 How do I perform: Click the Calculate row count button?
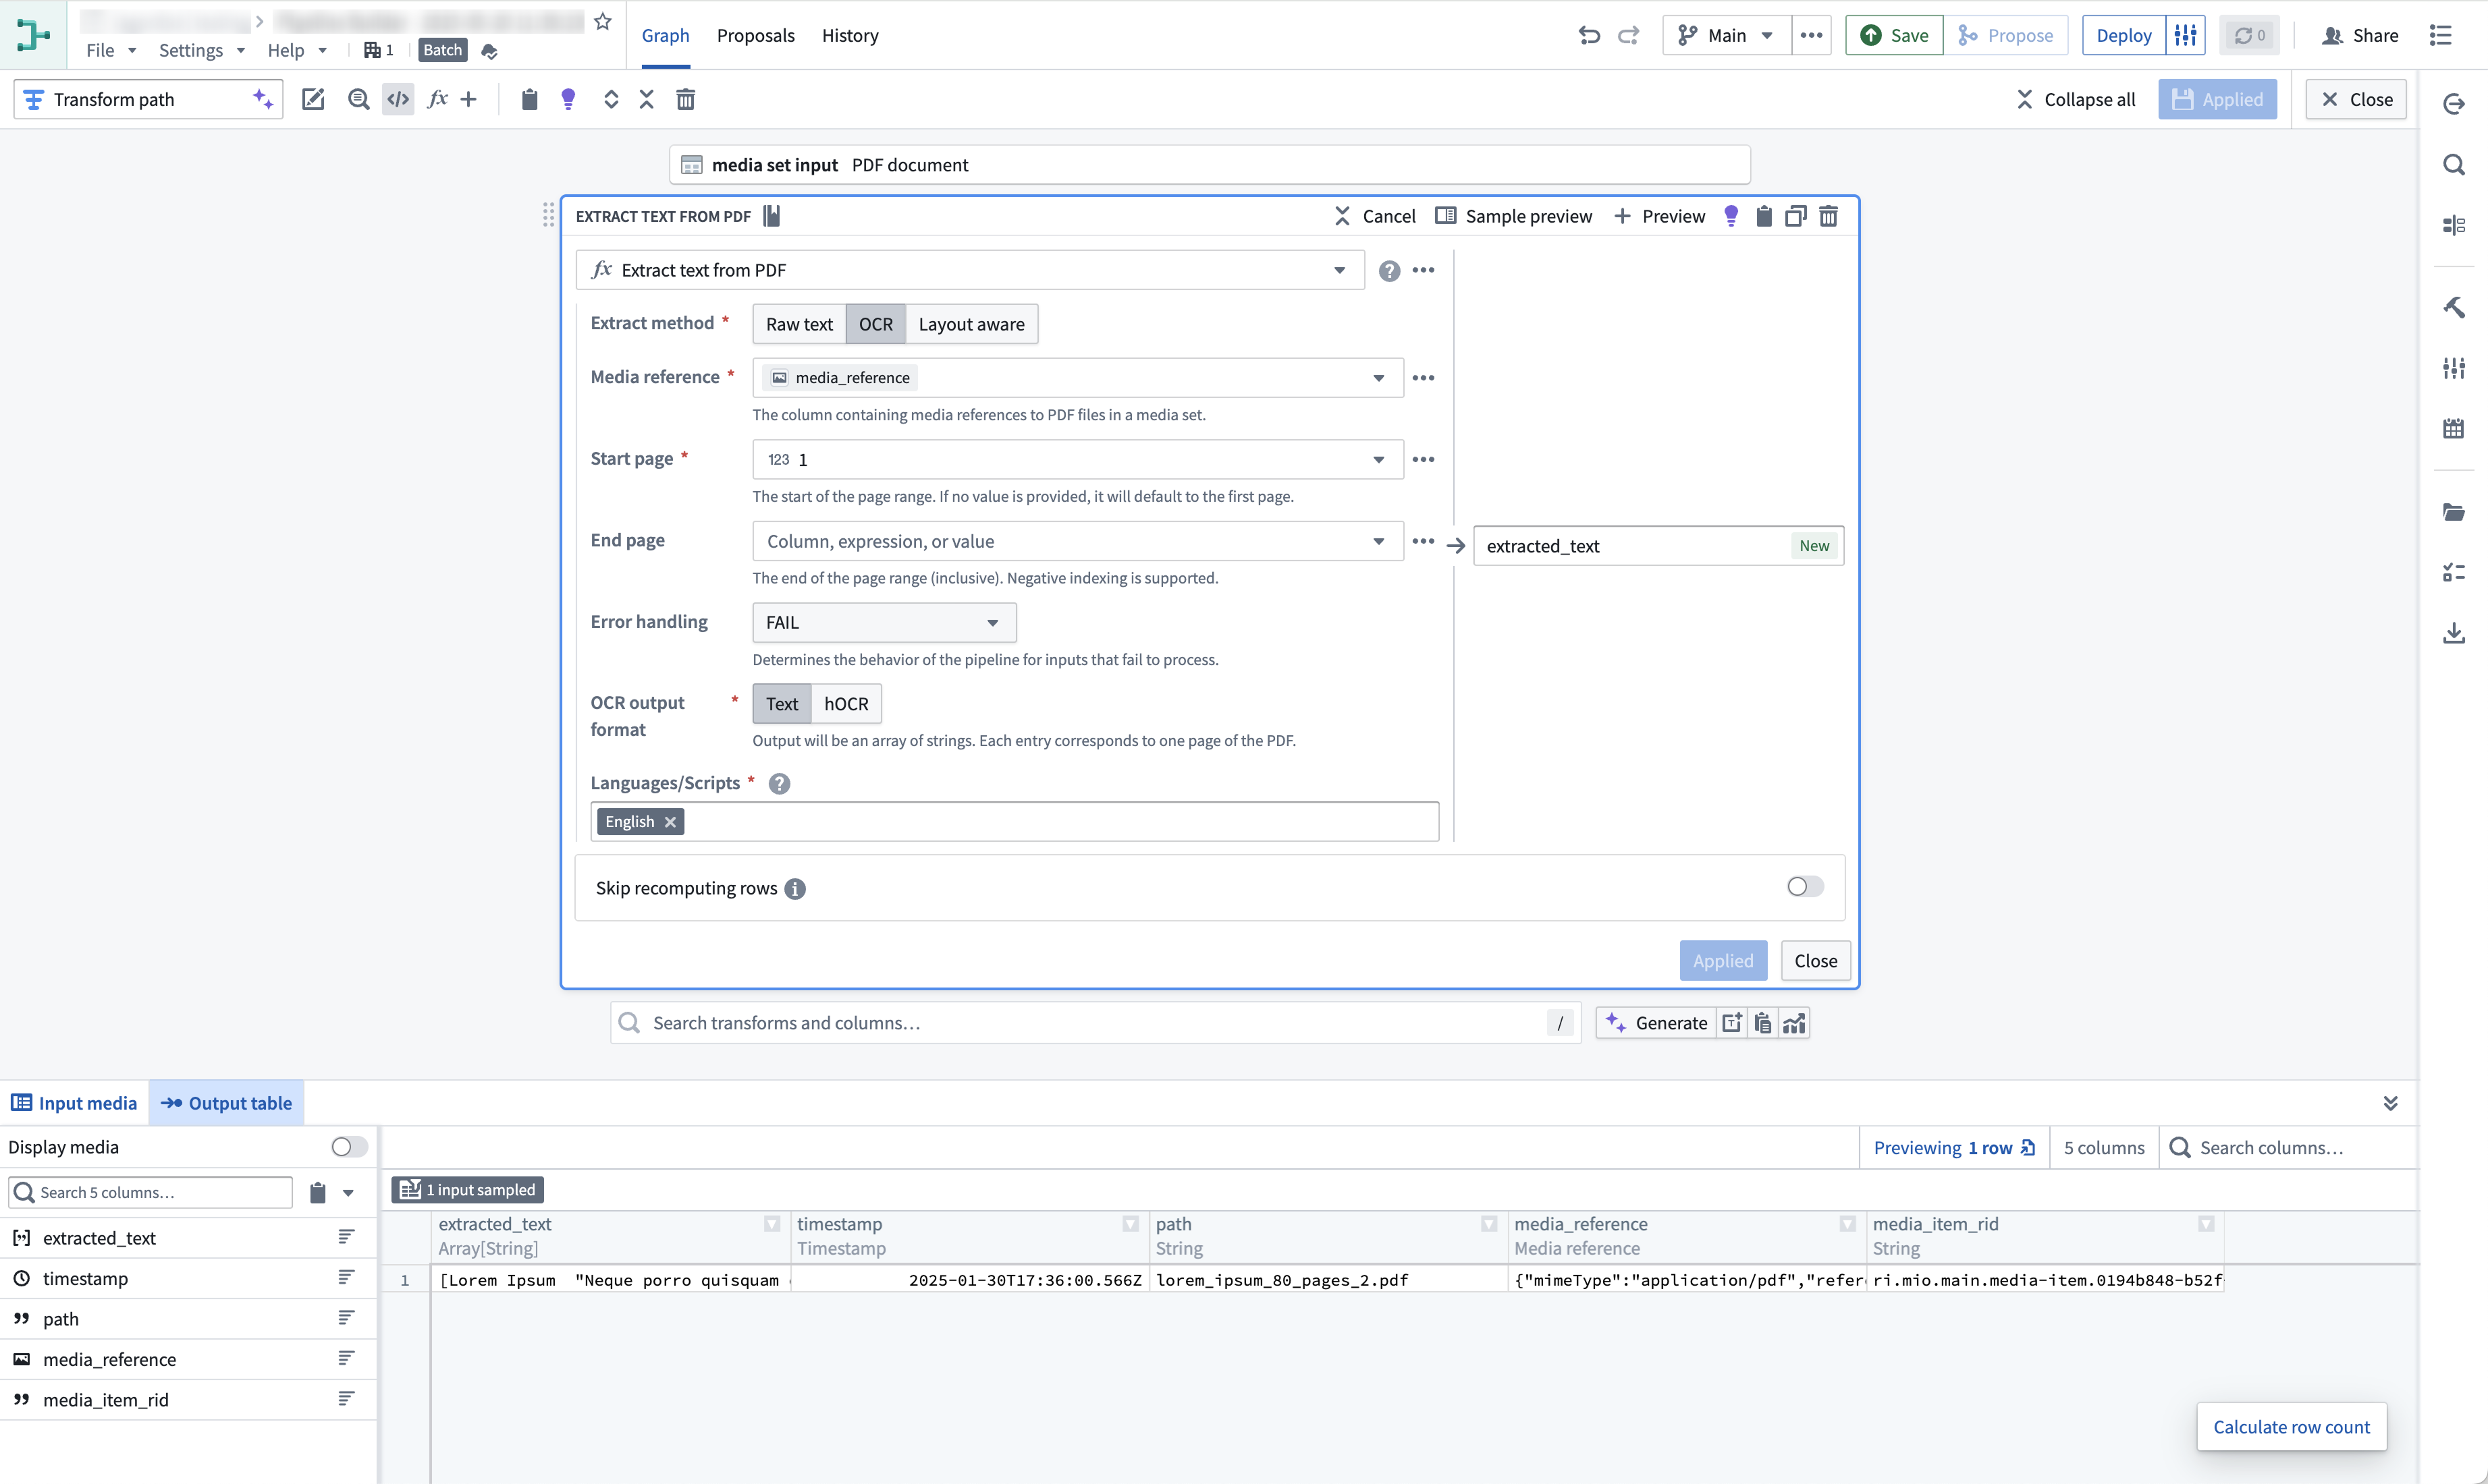(2291, 1427)
